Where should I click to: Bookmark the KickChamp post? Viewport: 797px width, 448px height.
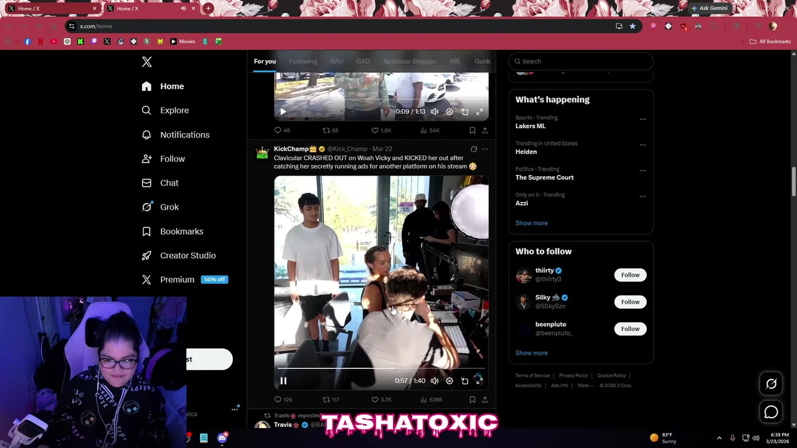(x=473, y=399)
